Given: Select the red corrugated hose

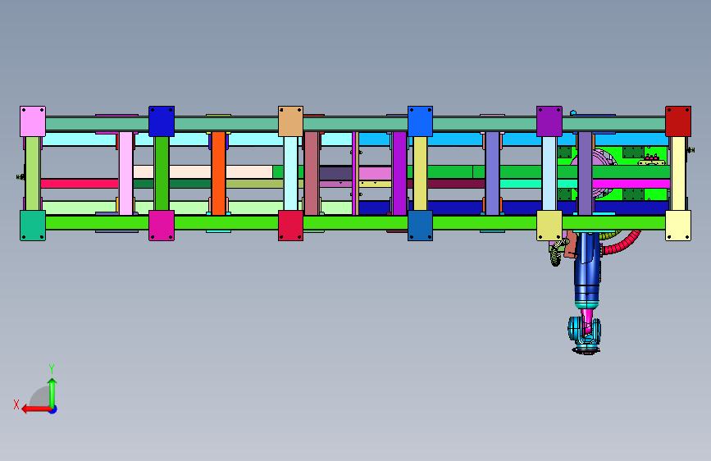Looking at the screenshot, I should [x=622, y=245].
